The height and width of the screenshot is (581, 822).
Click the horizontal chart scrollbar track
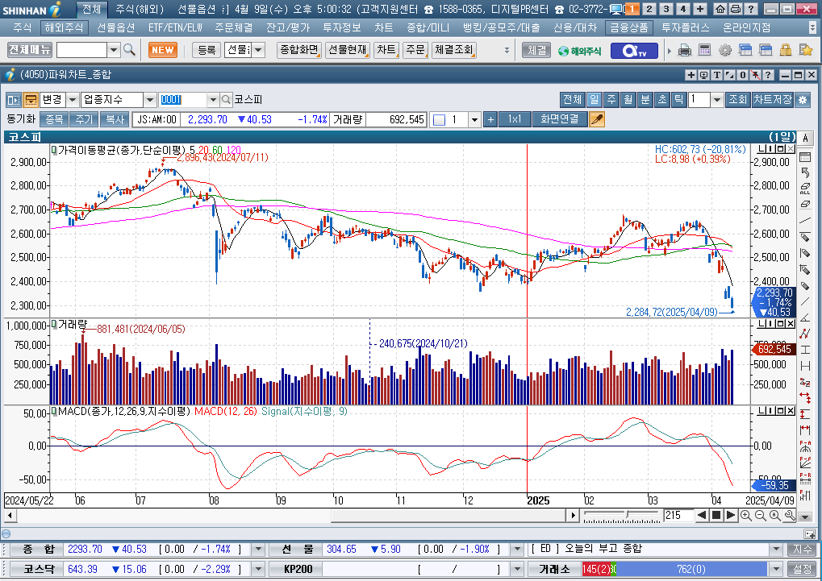pyautogui.click(x=290, y=516)
